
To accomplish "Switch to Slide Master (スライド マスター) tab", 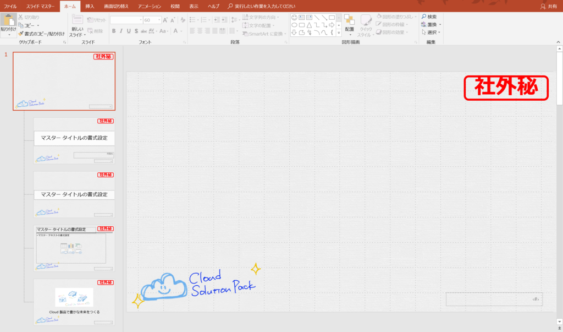I will click(40, 6).
